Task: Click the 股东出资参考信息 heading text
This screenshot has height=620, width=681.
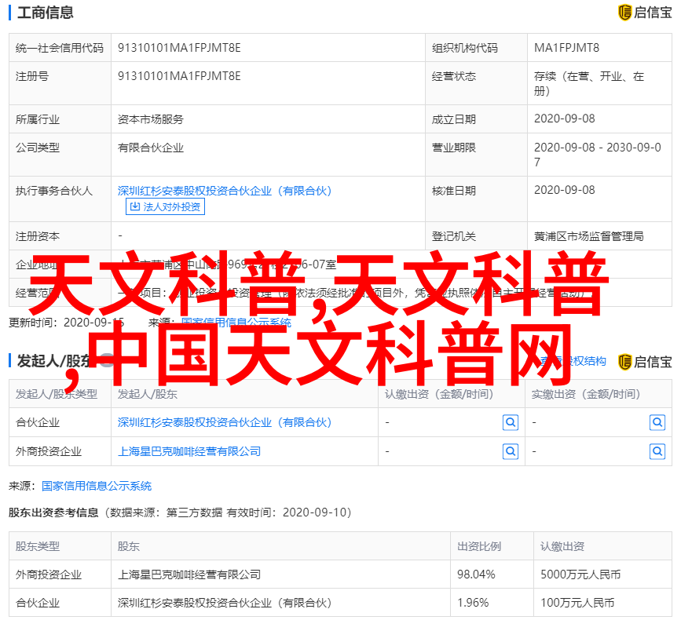Action: [x=53, y=512]
